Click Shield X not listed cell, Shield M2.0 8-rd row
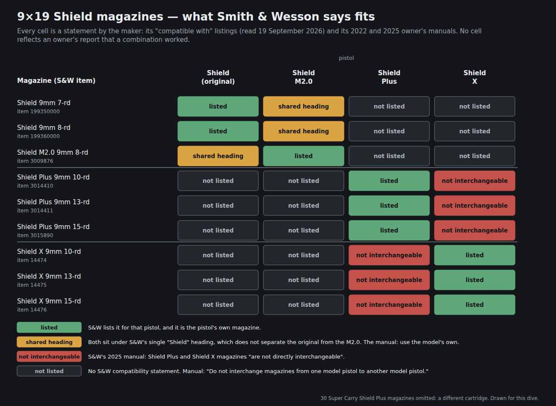The width and height of the screenshot is (556, 406). pyautogui.click(x=475, y=156)
